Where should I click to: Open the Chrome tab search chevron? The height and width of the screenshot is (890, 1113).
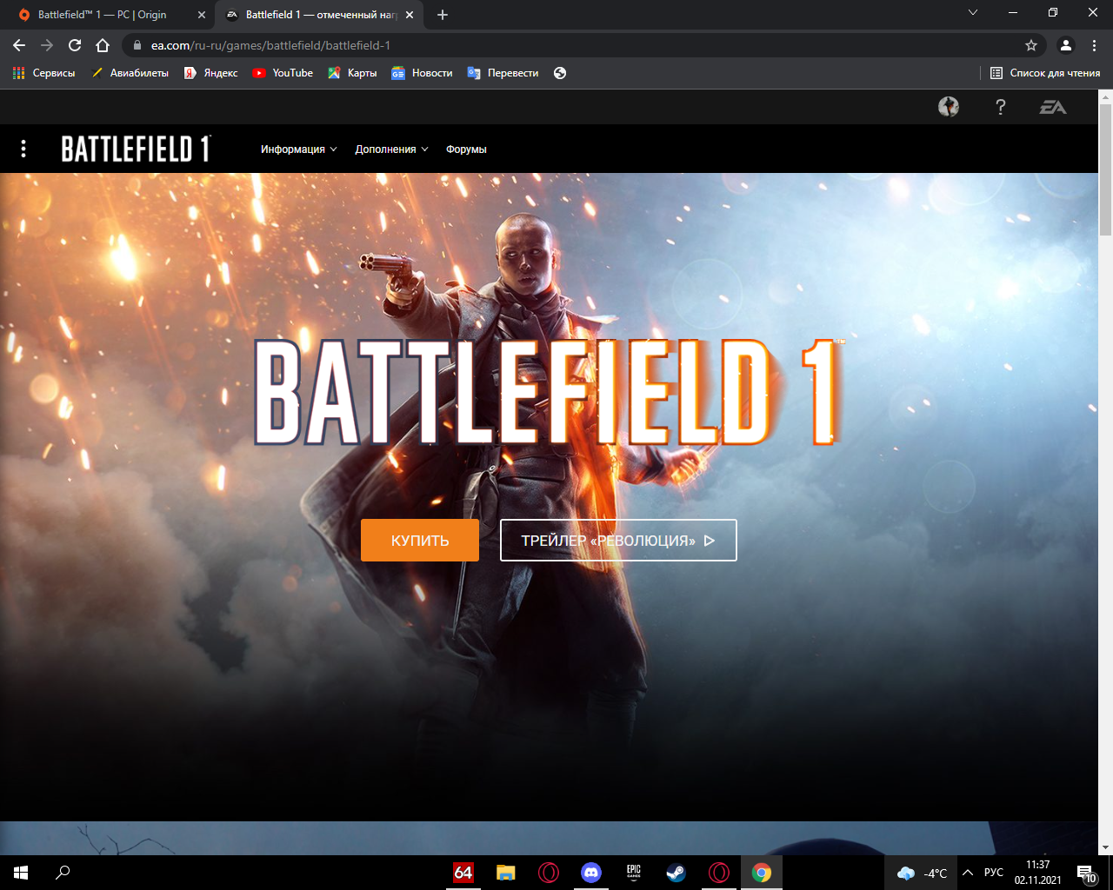tap(973, 12)
